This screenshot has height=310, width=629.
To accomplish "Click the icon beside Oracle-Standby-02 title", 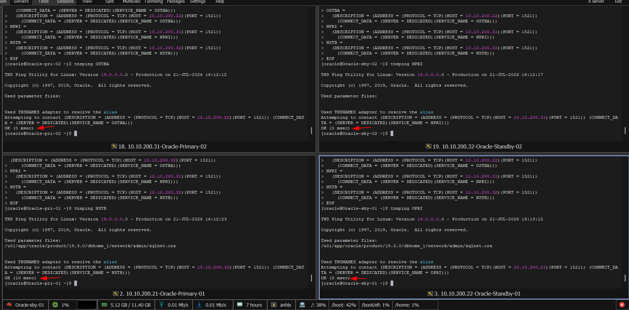I will point(429,146).
